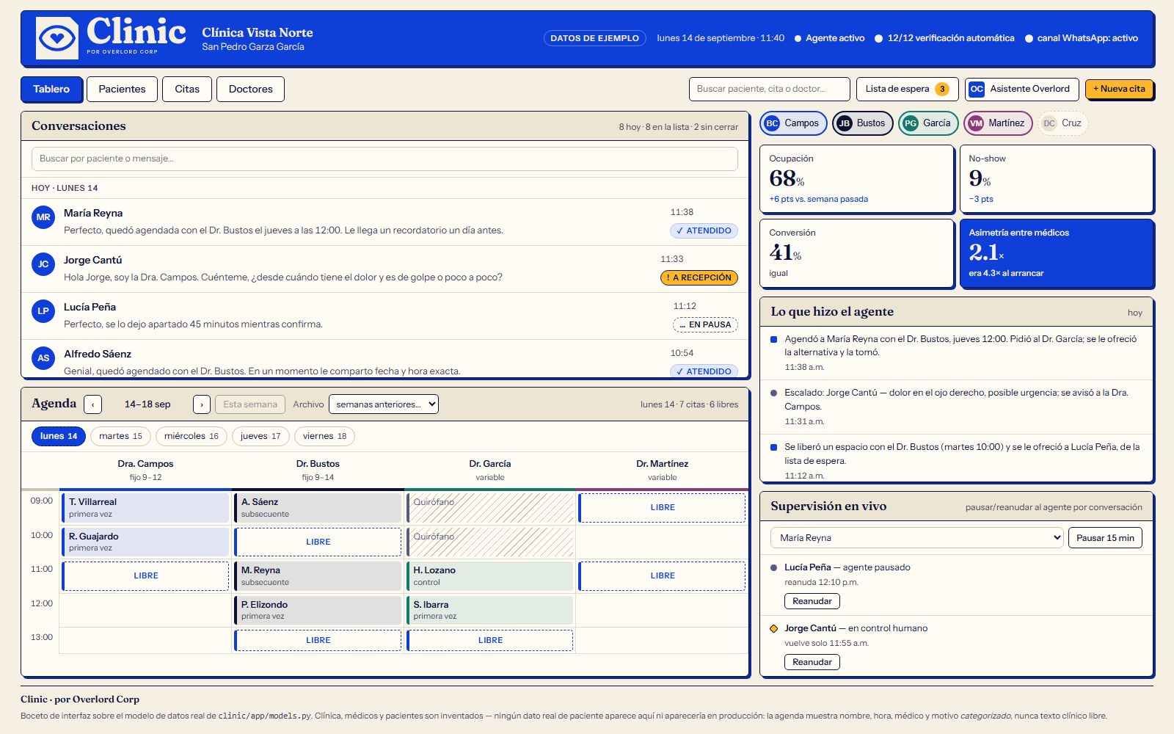Open the Citas tab
The width and height of the screenshot is (1174, 734).
pos(187,89)
